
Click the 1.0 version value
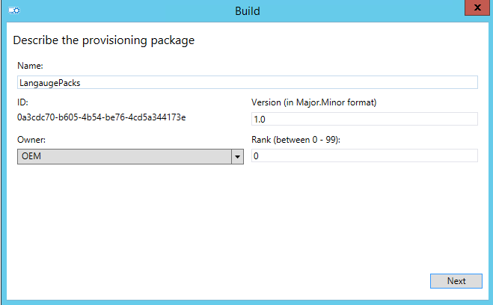[260, 119]
